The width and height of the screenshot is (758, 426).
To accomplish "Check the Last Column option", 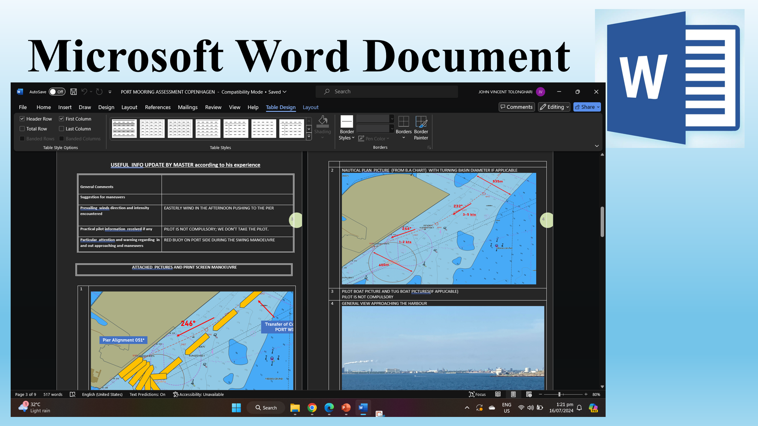I will [x=62, y=129].
